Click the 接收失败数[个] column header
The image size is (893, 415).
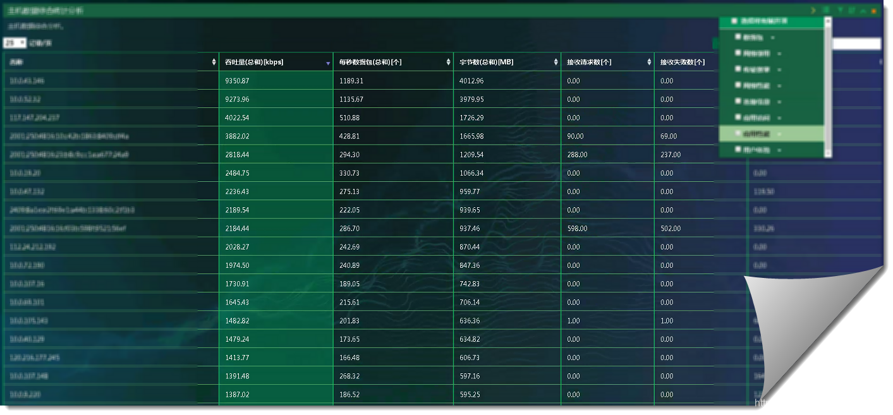point(683,62)
